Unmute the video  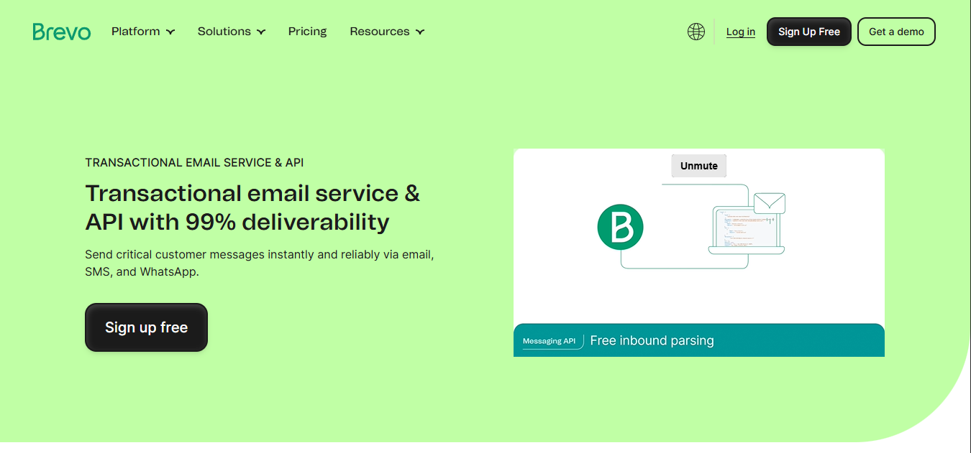699,166
